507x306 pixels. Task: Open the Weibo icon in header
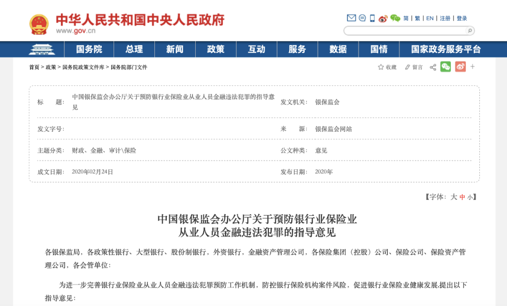(x=383, y=18)
